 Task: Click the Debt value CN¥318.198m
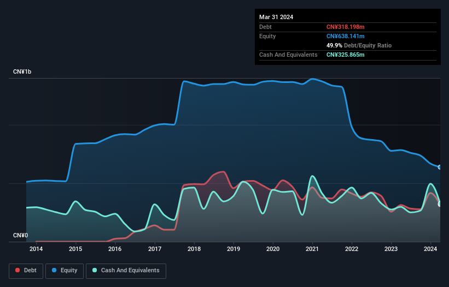click(345, 27)
